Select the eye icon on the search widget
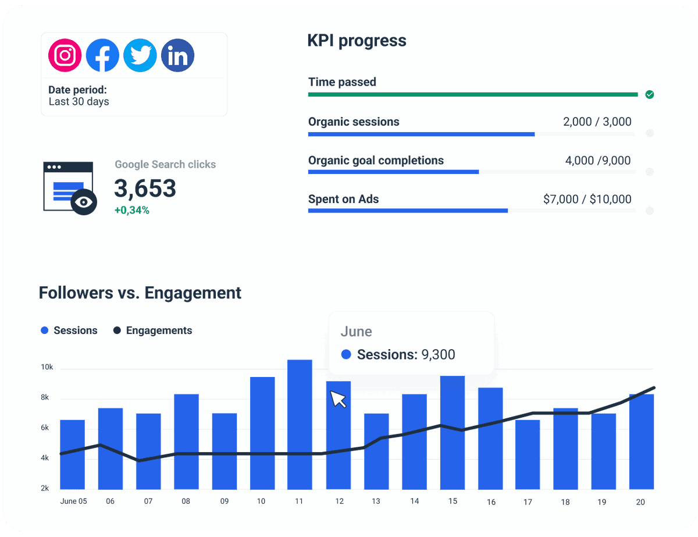This screenshot has height=537, width=698. pos(83,202)
